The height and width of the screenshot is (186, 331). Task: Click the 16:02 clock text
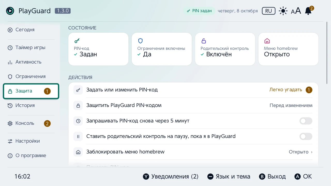pyautogui.click(x=22, y=176)
